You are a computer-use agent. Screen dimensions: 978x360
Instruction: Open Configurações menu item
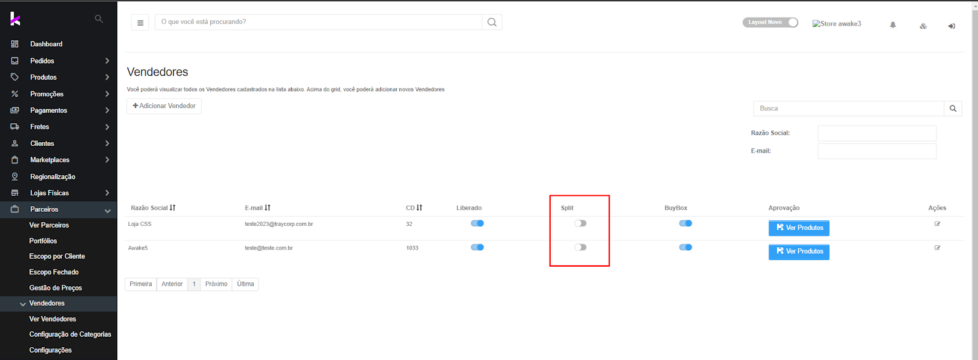50,350
